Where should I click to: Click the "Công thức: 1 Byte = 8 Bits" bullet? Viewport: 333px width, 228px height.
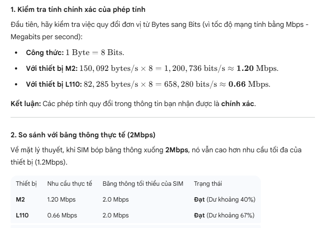pyautogui.click(x=75, y=53)
